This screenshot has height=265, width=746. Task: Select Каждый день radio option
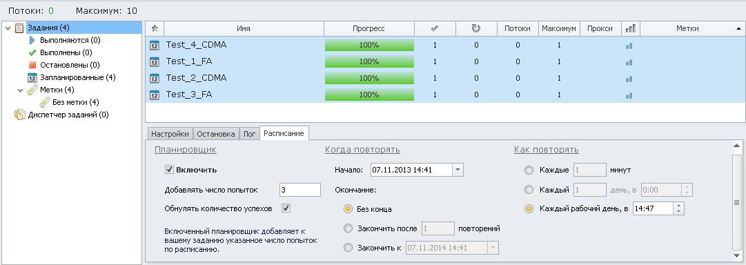point(529,189)
